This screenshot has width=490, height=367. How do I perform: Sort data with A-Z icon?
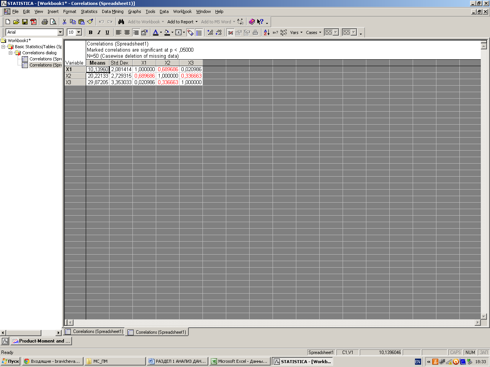267,32
